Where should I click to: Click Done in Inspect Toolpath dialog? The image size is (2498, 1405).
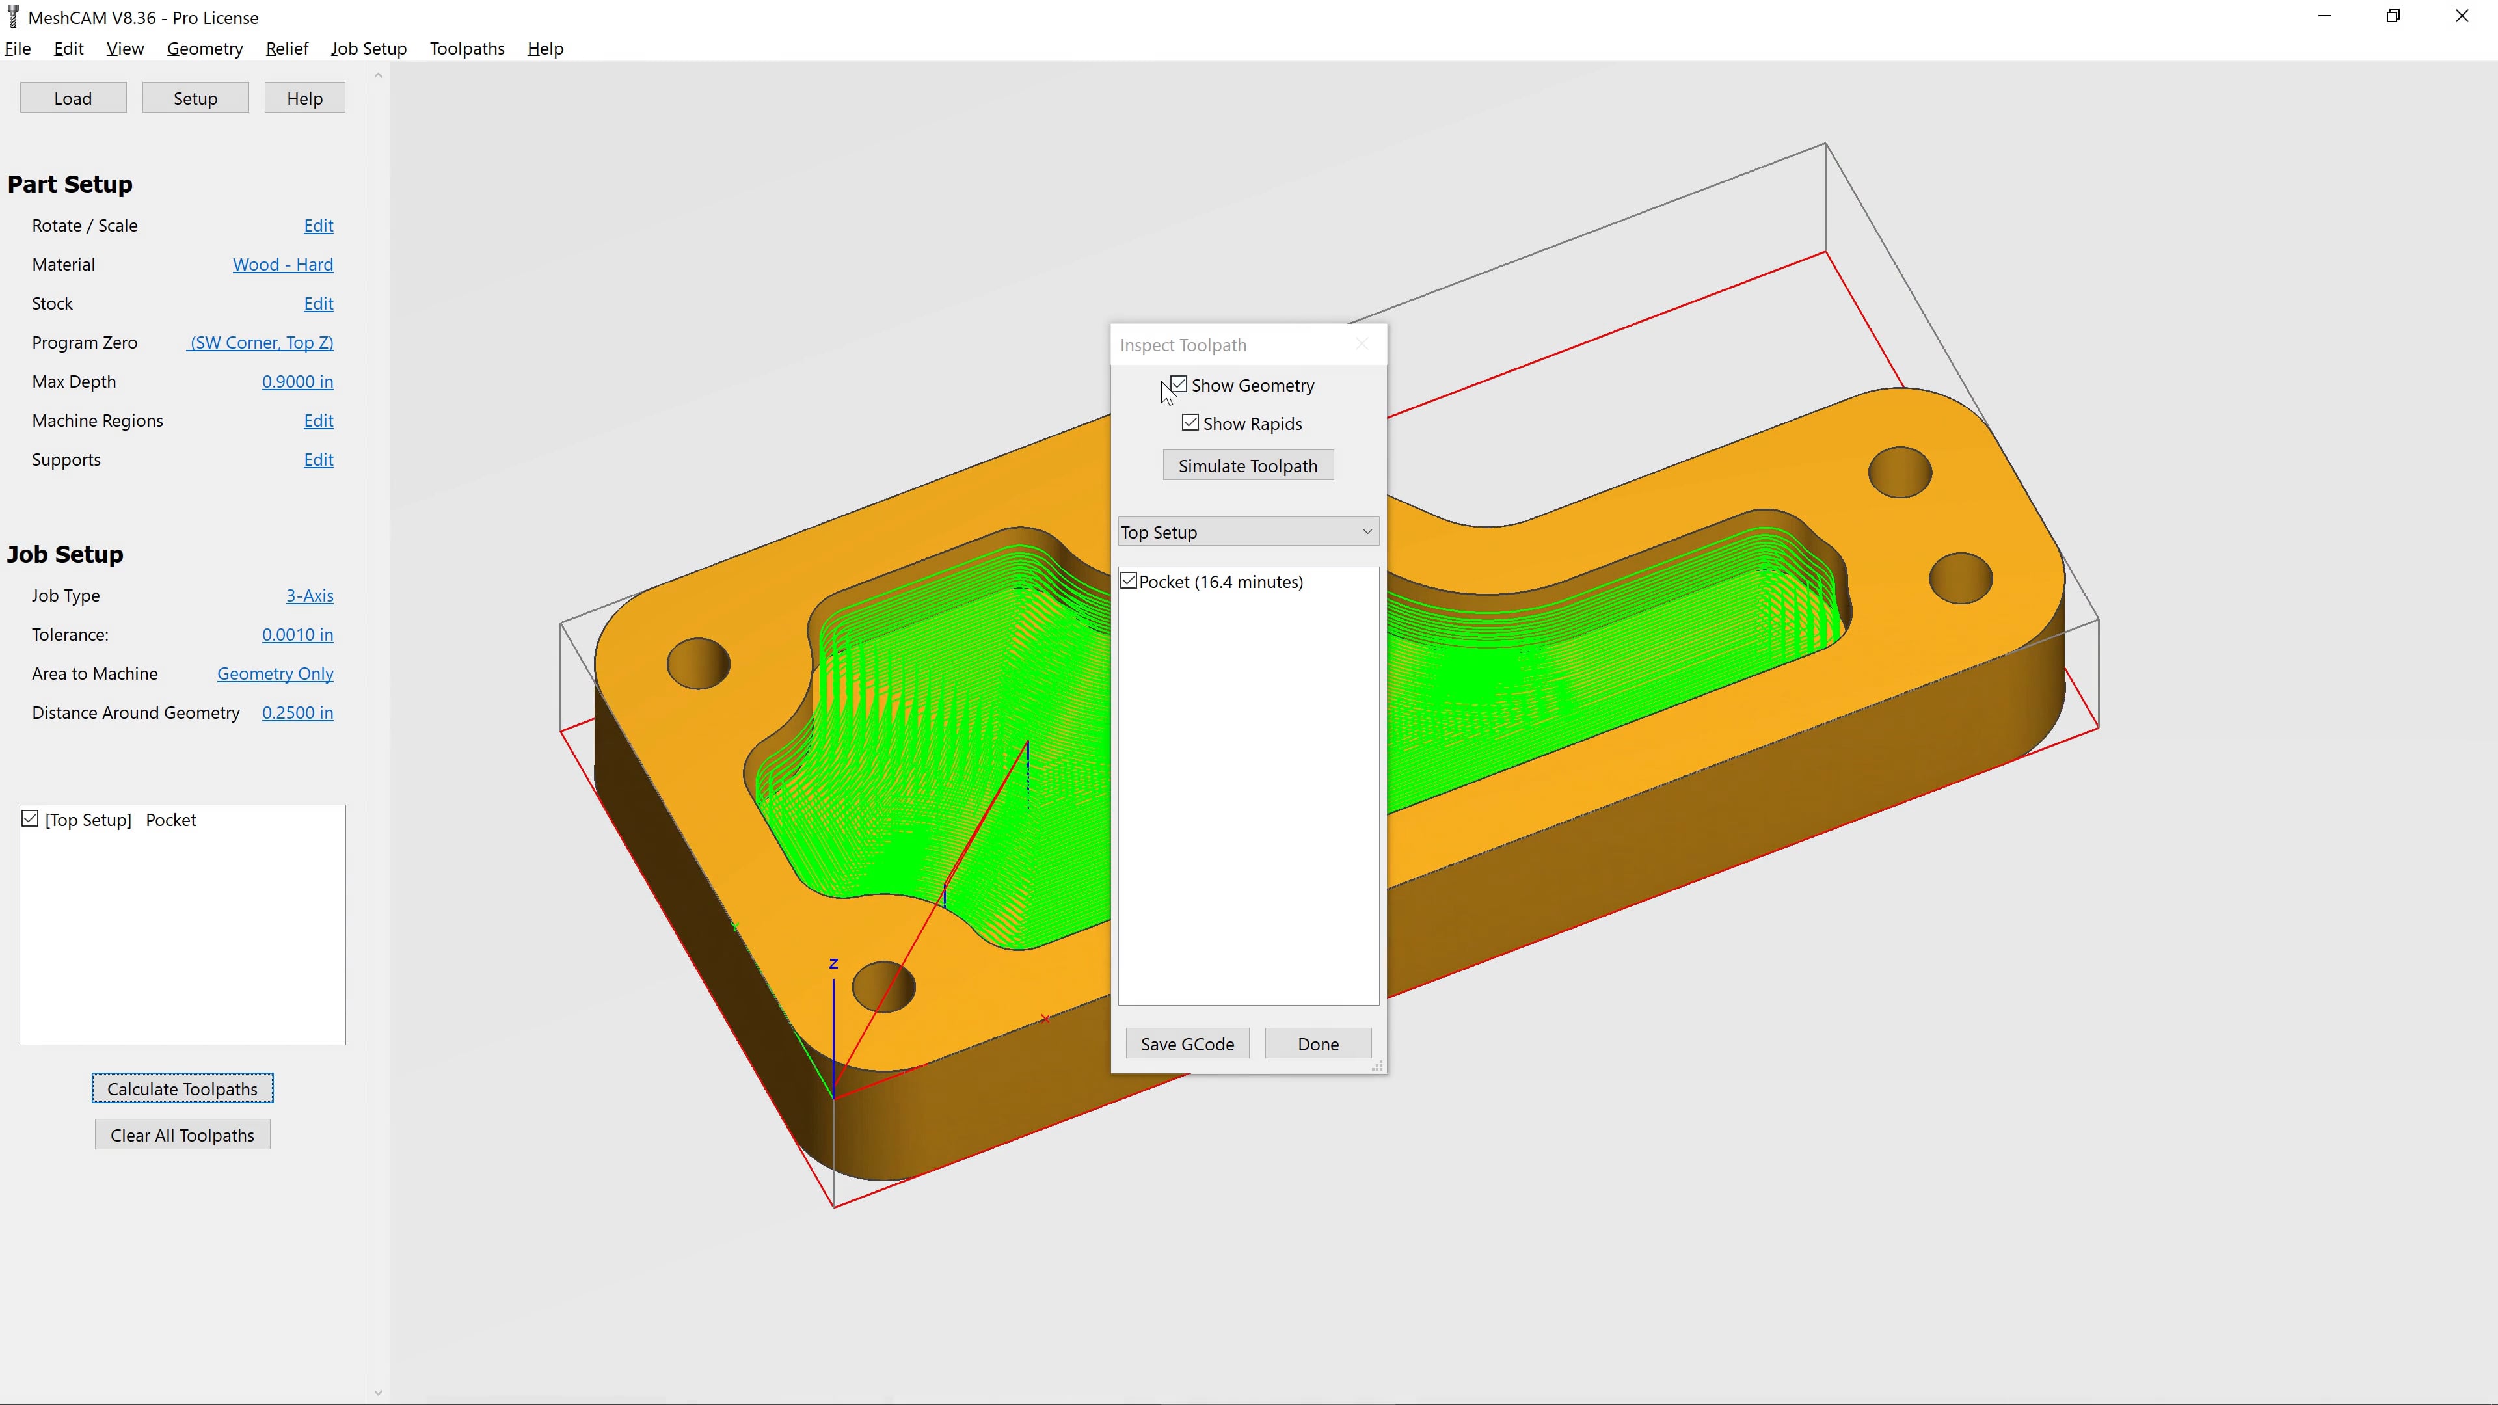[1318, 1043]
